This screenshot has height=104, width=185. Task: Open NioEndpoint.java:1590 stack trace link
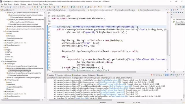point(119,88)
